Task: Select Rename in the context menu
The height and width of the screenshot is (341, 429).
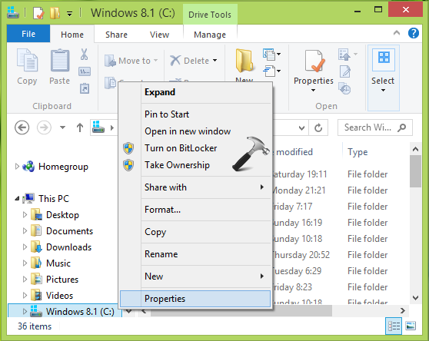Action: tap(195, 254)
